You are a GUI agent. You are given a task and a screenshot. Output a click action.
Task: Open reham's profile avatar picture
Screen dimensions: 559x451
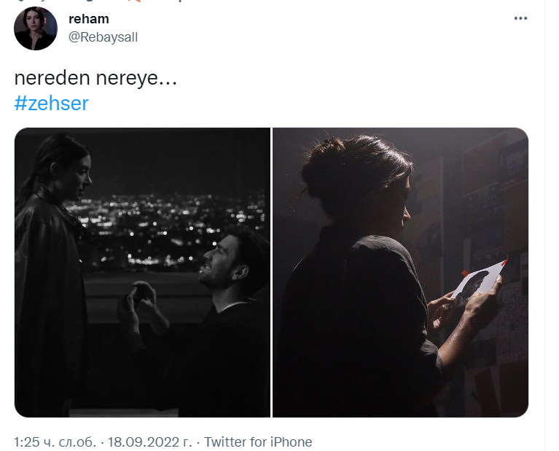(36, 28)
